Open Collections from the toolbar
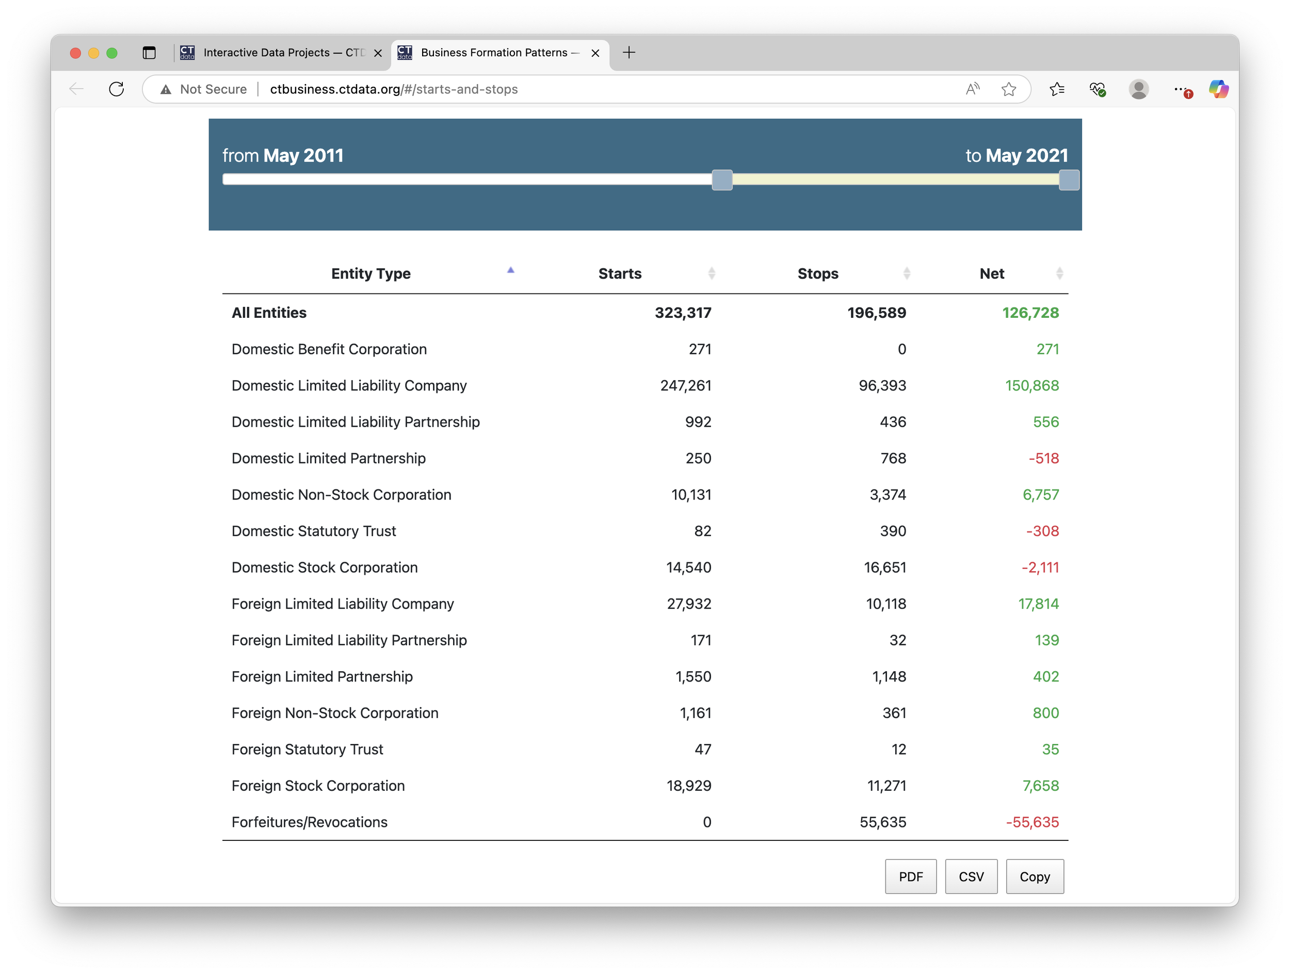This screenshot has height=974, width=1290. coord(1057,89)
